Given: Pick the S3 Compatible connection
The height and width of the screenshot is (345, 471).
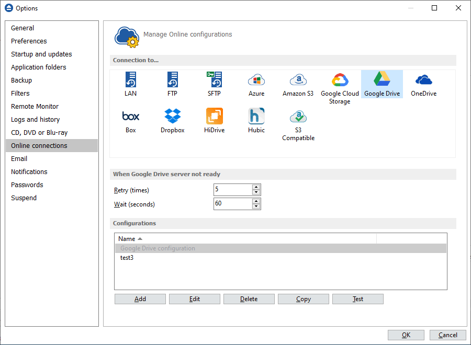Looking at the screenshot, I should (x=298, y=124).
